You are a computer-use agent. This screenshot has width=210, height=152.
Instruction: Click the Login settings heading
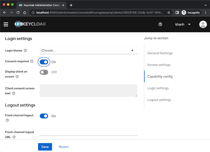19,39
